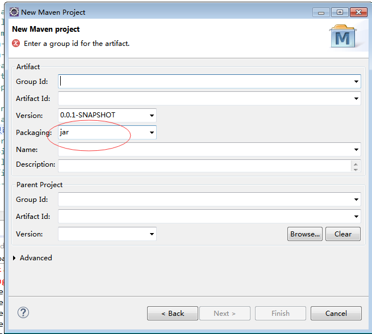
Task: Click the Description scrollbar up arrow
Action: [356, 164]
